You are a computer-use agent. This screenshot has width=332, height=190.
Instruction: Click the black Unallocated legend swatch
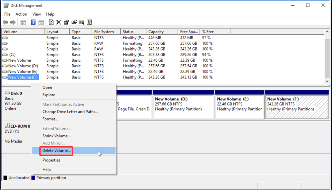[5, 178]
